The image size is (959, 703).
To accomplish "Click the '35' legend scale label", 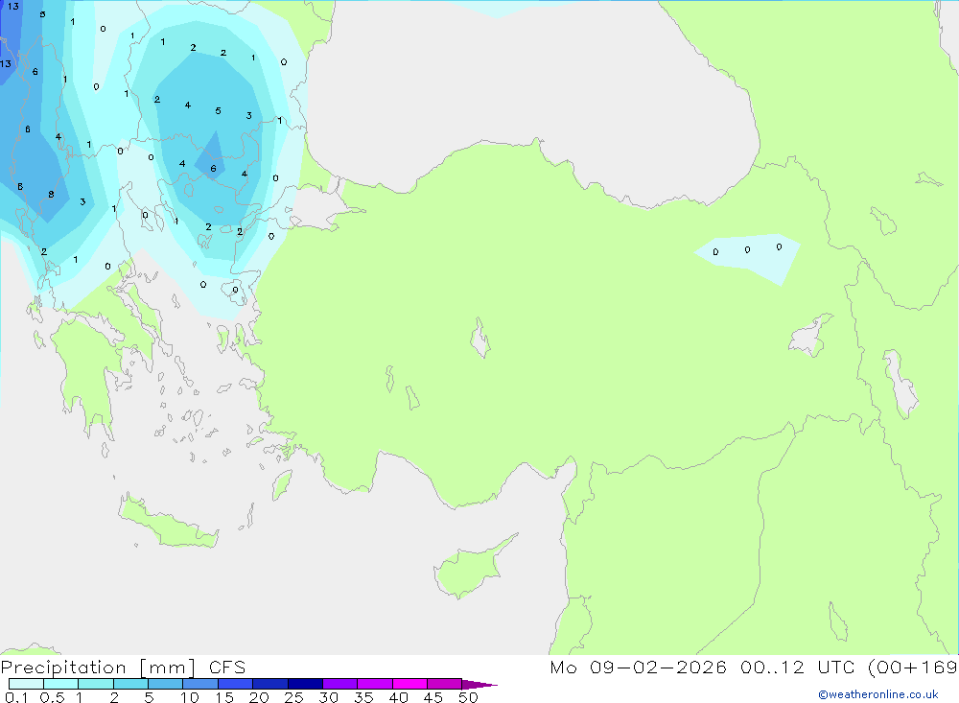I will click(x=363, y=697).
